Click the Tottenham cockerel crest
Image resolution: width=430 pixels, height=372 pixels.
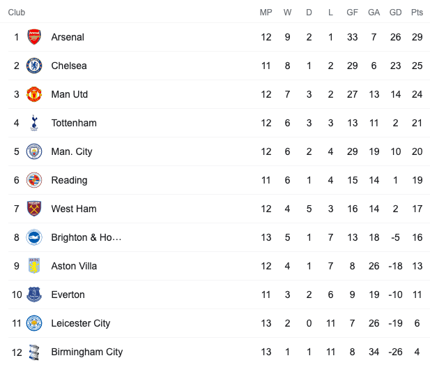[34, 123]
